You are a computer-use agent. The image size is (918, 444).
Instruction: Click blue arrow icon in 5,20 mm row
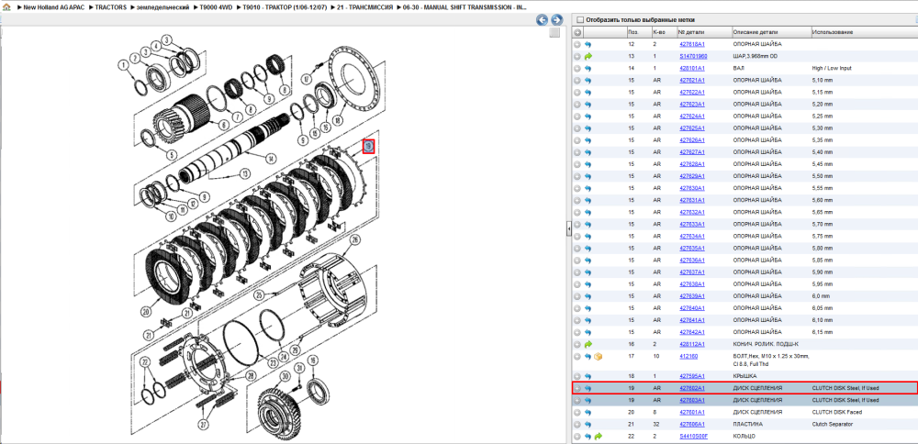(x=588, y=105)
